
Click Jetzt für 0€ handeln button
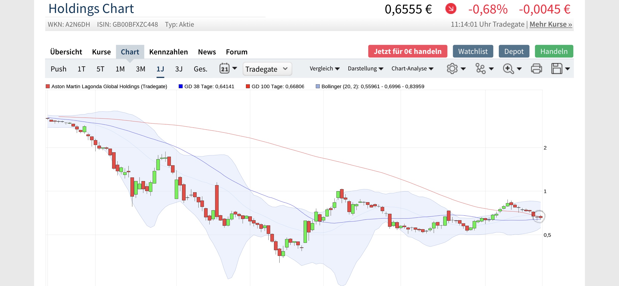coord(408,51)
